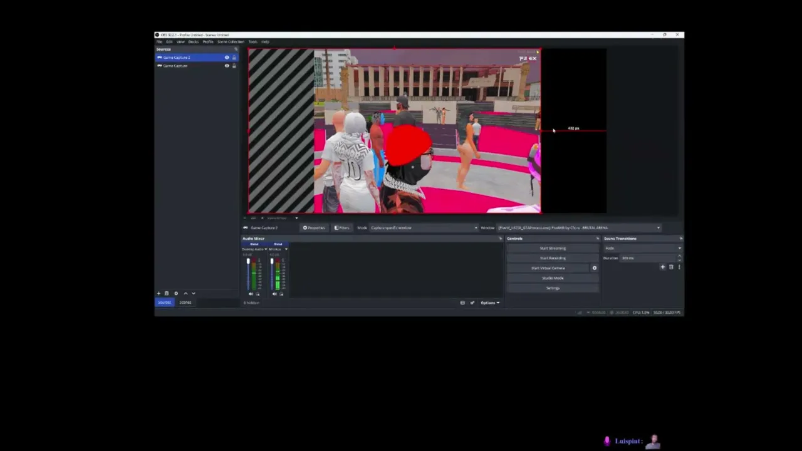The image size is (802, 451).
Task: Click Start Virtual Camera
Action: click(x=548, y=268)
